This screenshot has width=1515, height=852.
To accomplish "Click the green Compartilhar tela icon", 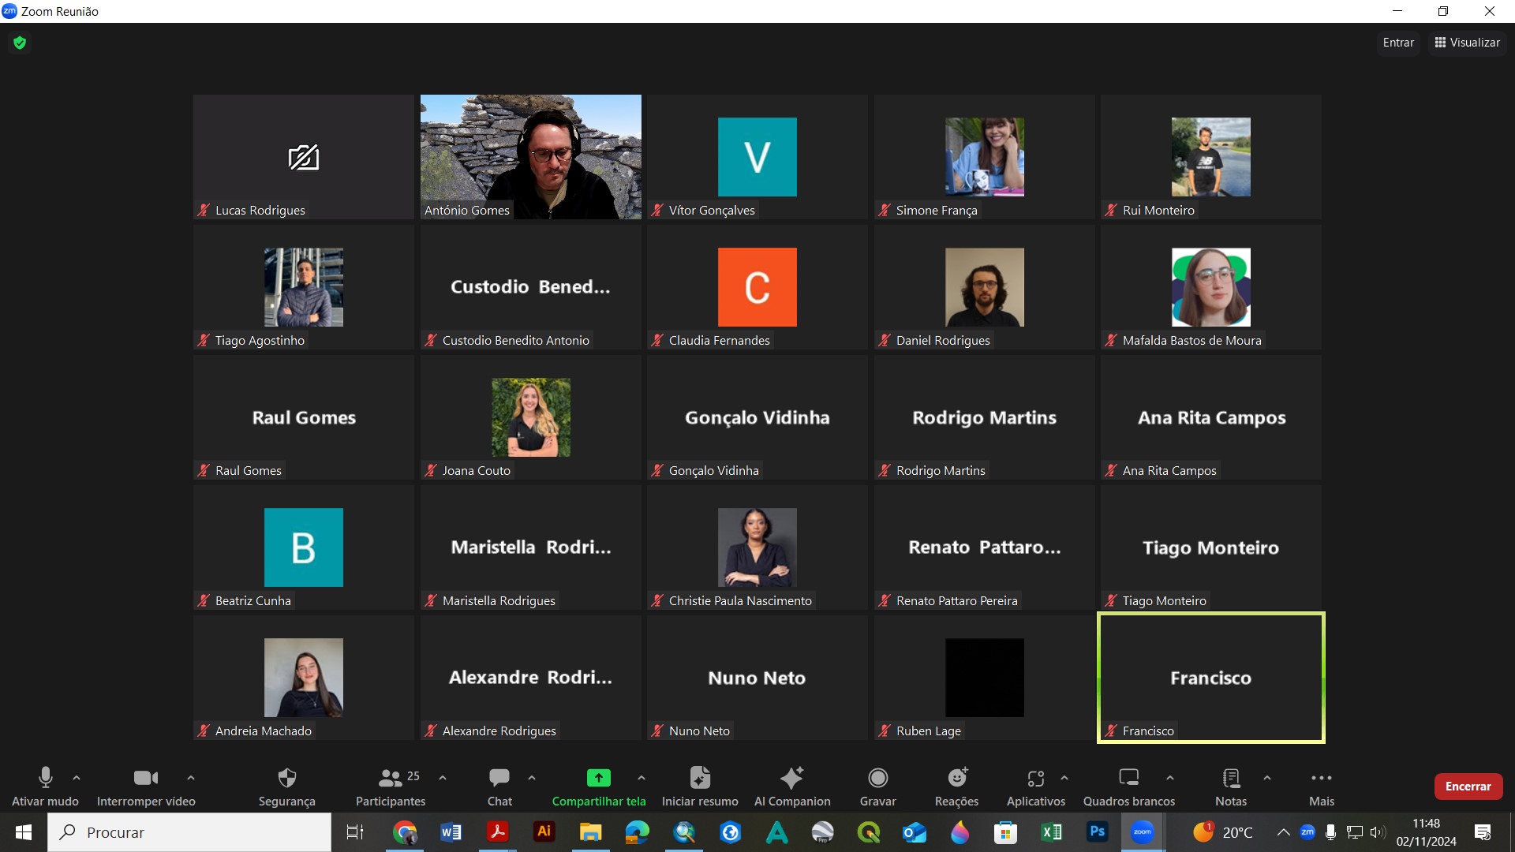I will [x=598, y=779].
